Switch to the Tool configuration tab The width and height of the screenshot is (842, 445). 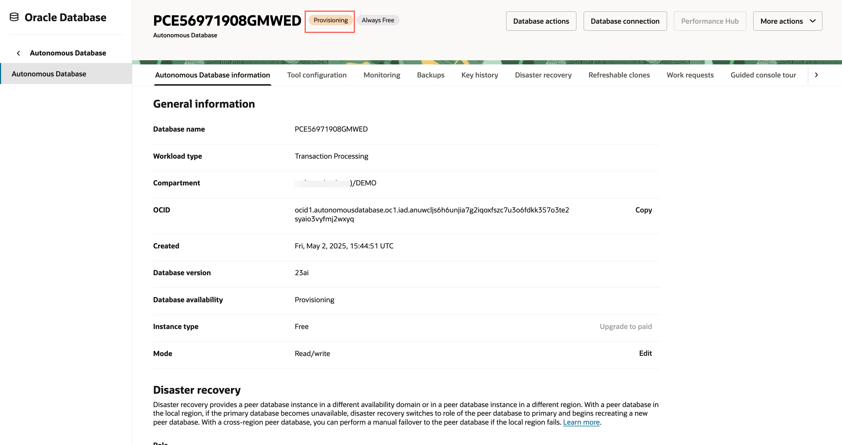pos(316,75)
